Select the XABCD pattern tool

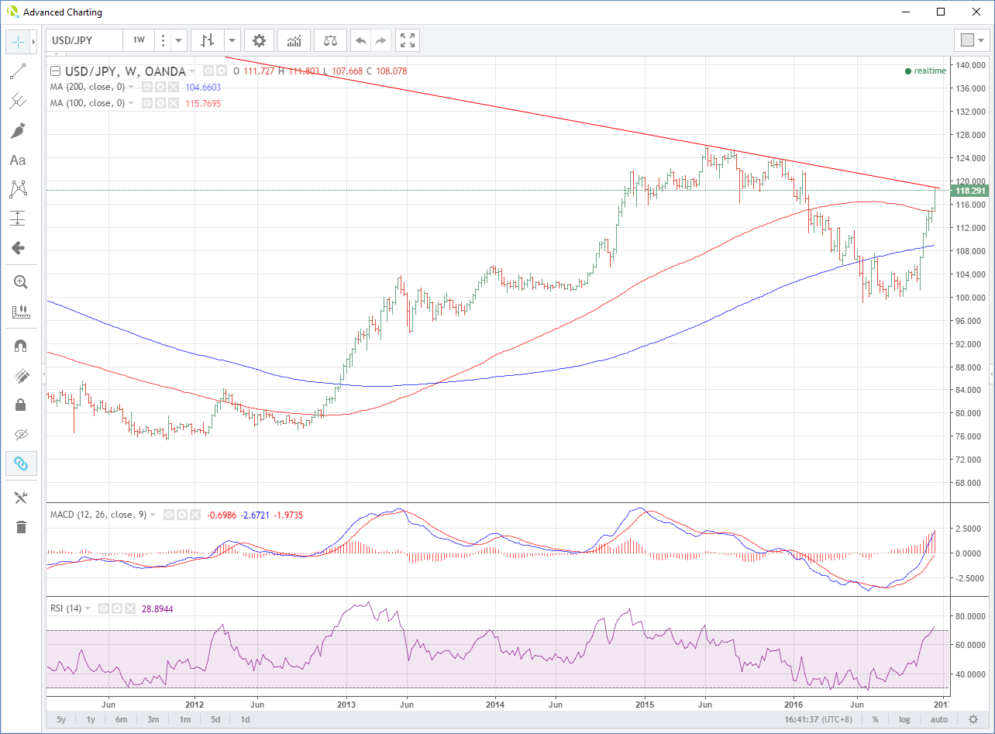[x=18, y=188]
